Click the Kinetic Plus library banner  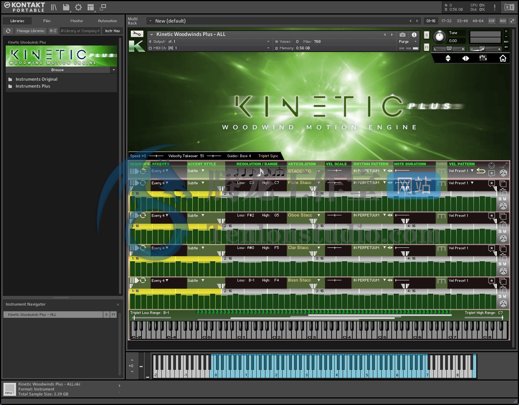click(x=61, y=56)
